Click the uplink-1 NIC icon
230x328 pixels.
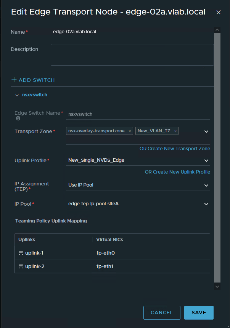(21, 253)
